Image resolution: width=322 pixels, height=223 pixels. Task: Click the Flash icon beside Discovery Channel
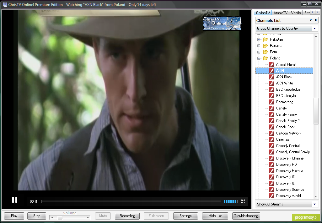tap(272, 158)
